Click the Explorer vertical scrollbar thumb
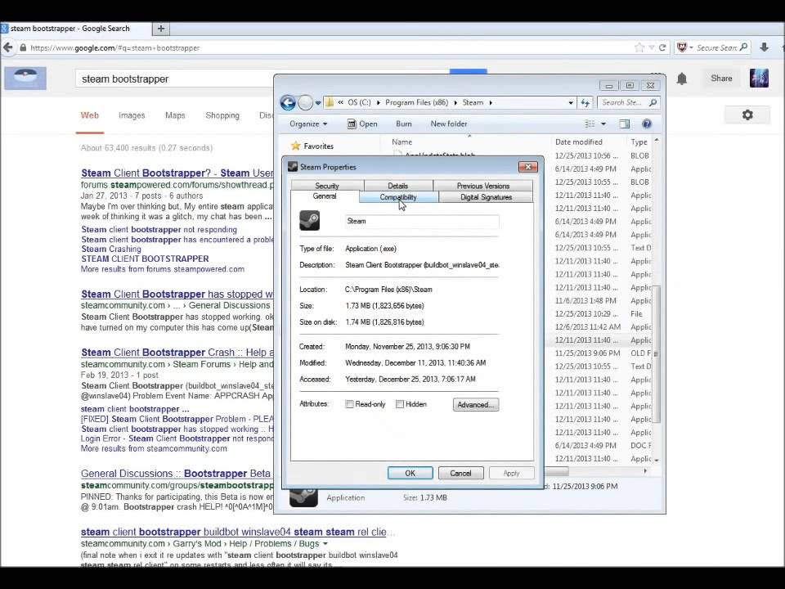Viewport: 785px width, 589px height. tap(656, 354)
